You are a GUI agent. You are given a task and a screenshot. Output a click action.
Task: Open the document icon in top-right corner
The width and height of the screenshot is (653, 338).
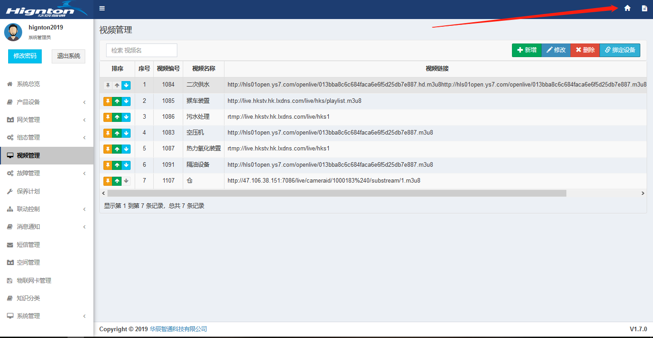click(644, 8)
